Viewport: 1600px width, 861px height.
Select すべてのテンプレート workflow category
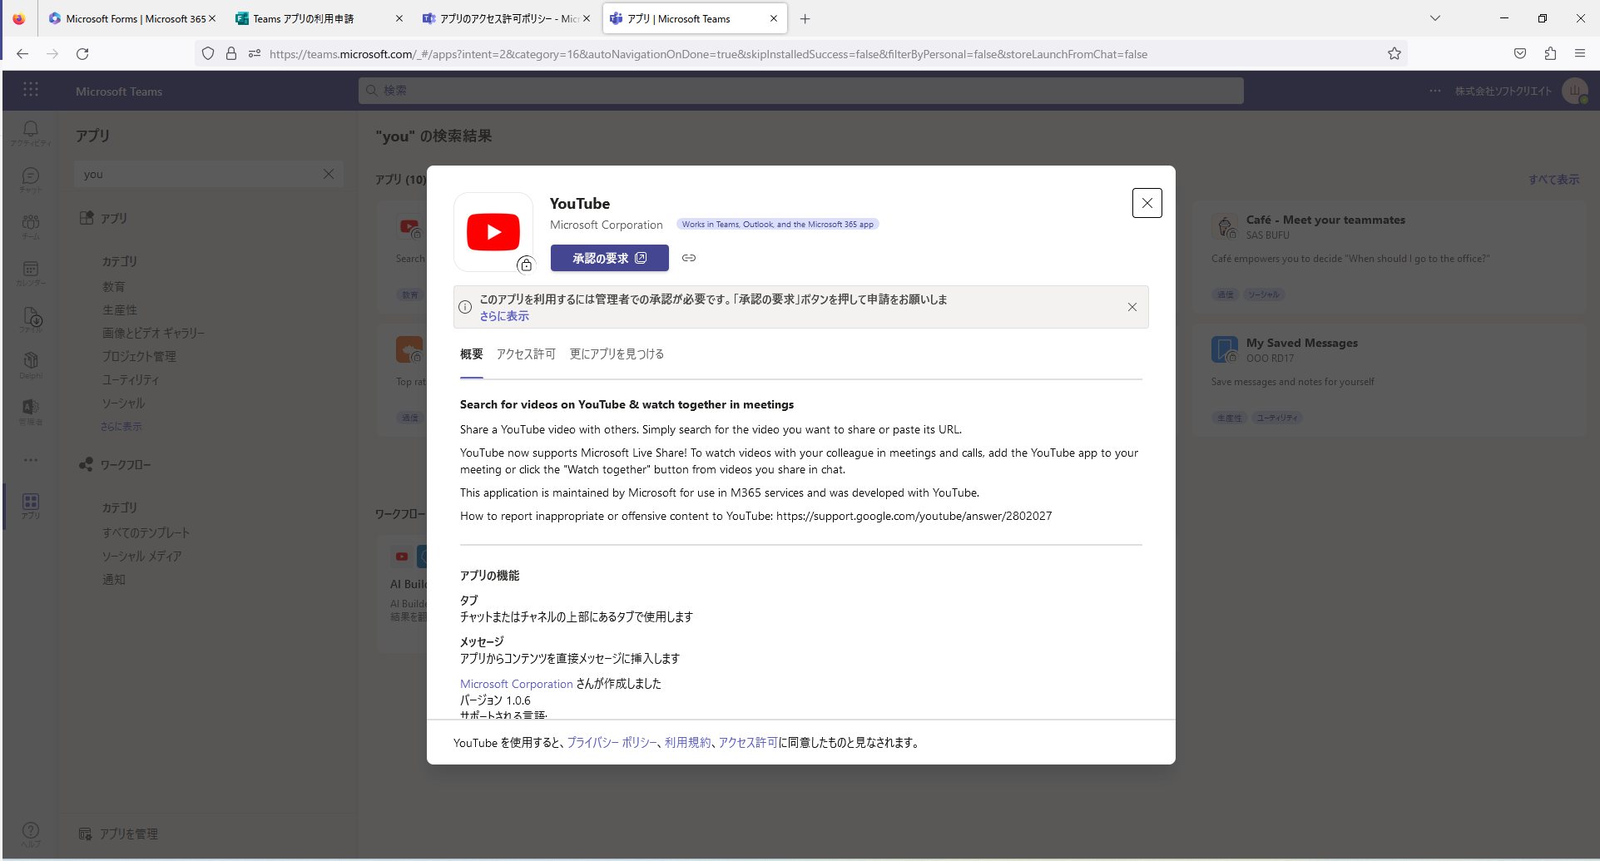146,533
